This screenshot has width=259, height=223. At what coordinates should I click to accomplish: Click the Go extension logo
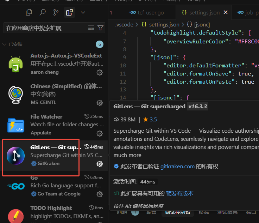click(15, 186)
